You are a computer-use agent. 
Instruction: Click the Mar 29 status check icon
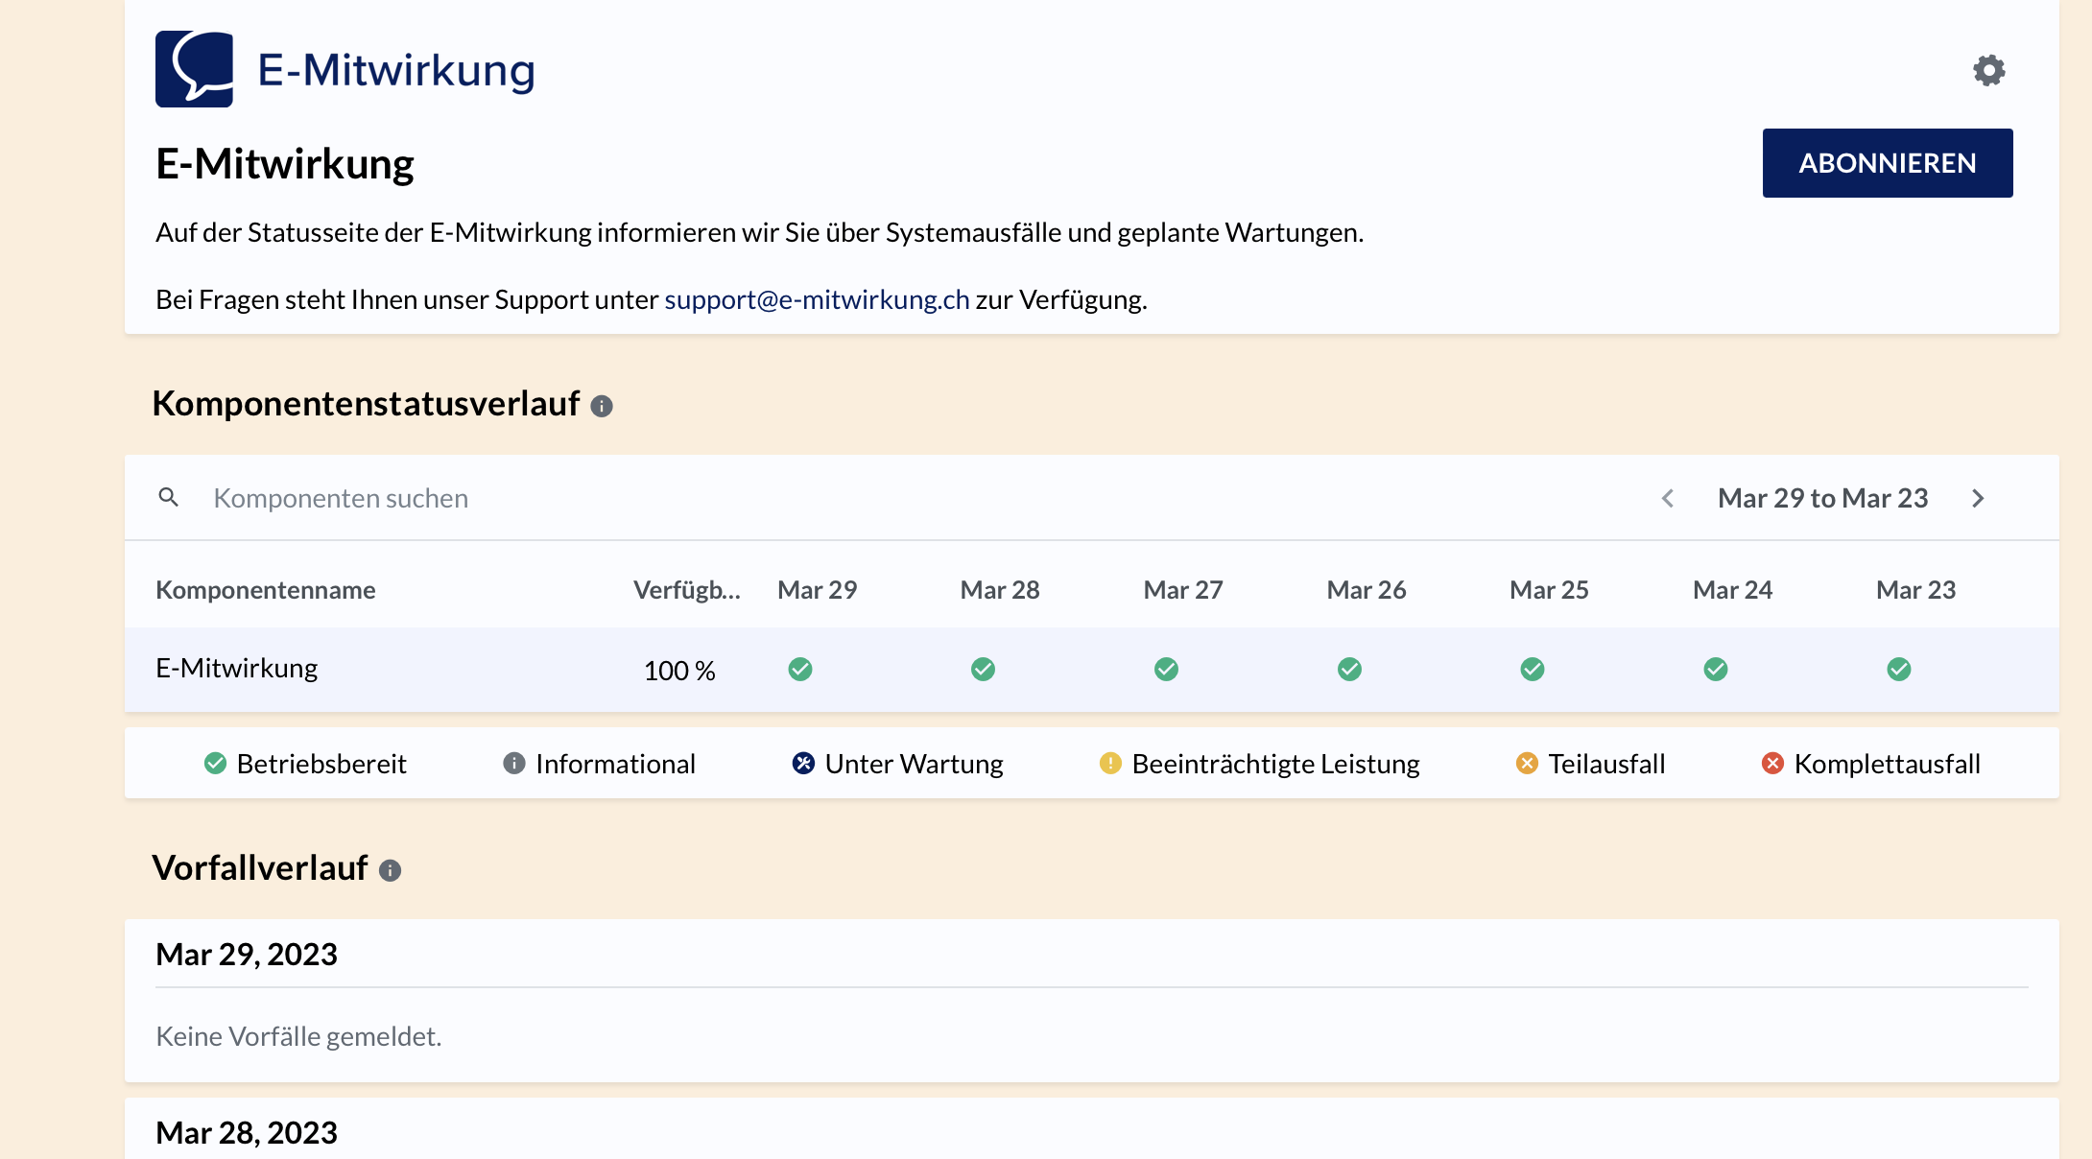(x=800, y=669)
